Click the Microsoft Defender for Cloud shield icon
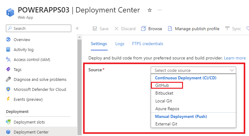Image resolution: width=249 pixels, height=136 pixels. point(8,89)
